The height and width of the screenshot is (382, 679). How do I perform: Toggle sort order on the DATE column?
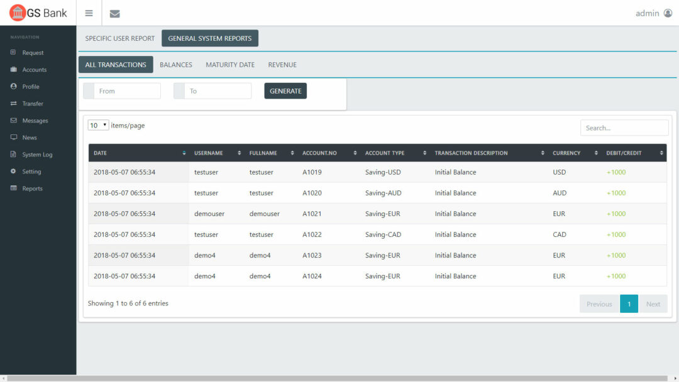click(x=184, y=153)
